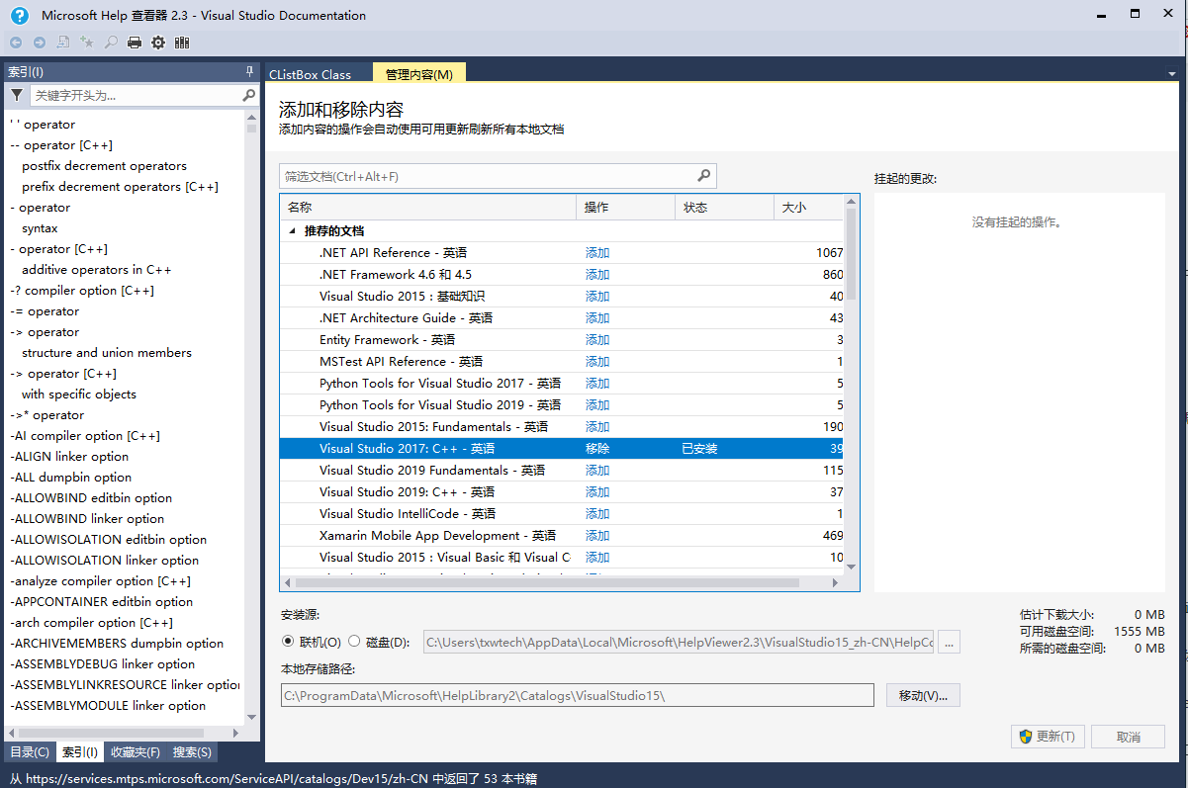The height and width of the screenshot is (788, 1188).
Task: Open viewer options gear icon
Action: point(158,43)
